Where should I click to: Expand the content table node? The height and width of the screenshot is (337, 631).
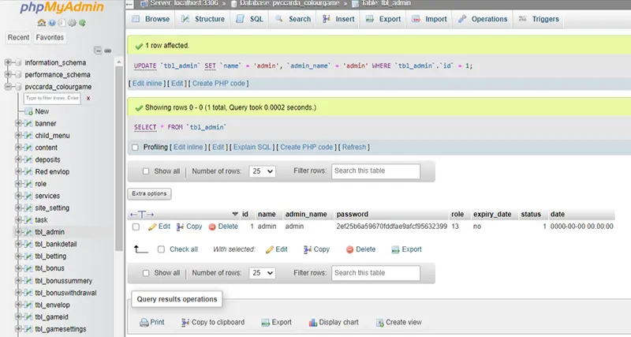[x=18, y=148]
